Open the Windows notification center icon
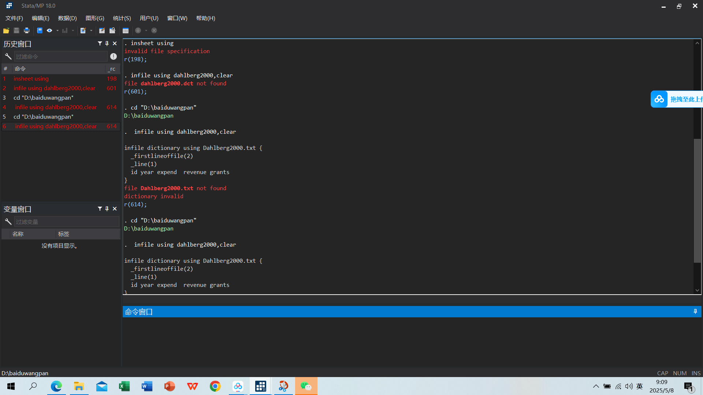 [688, 387]
